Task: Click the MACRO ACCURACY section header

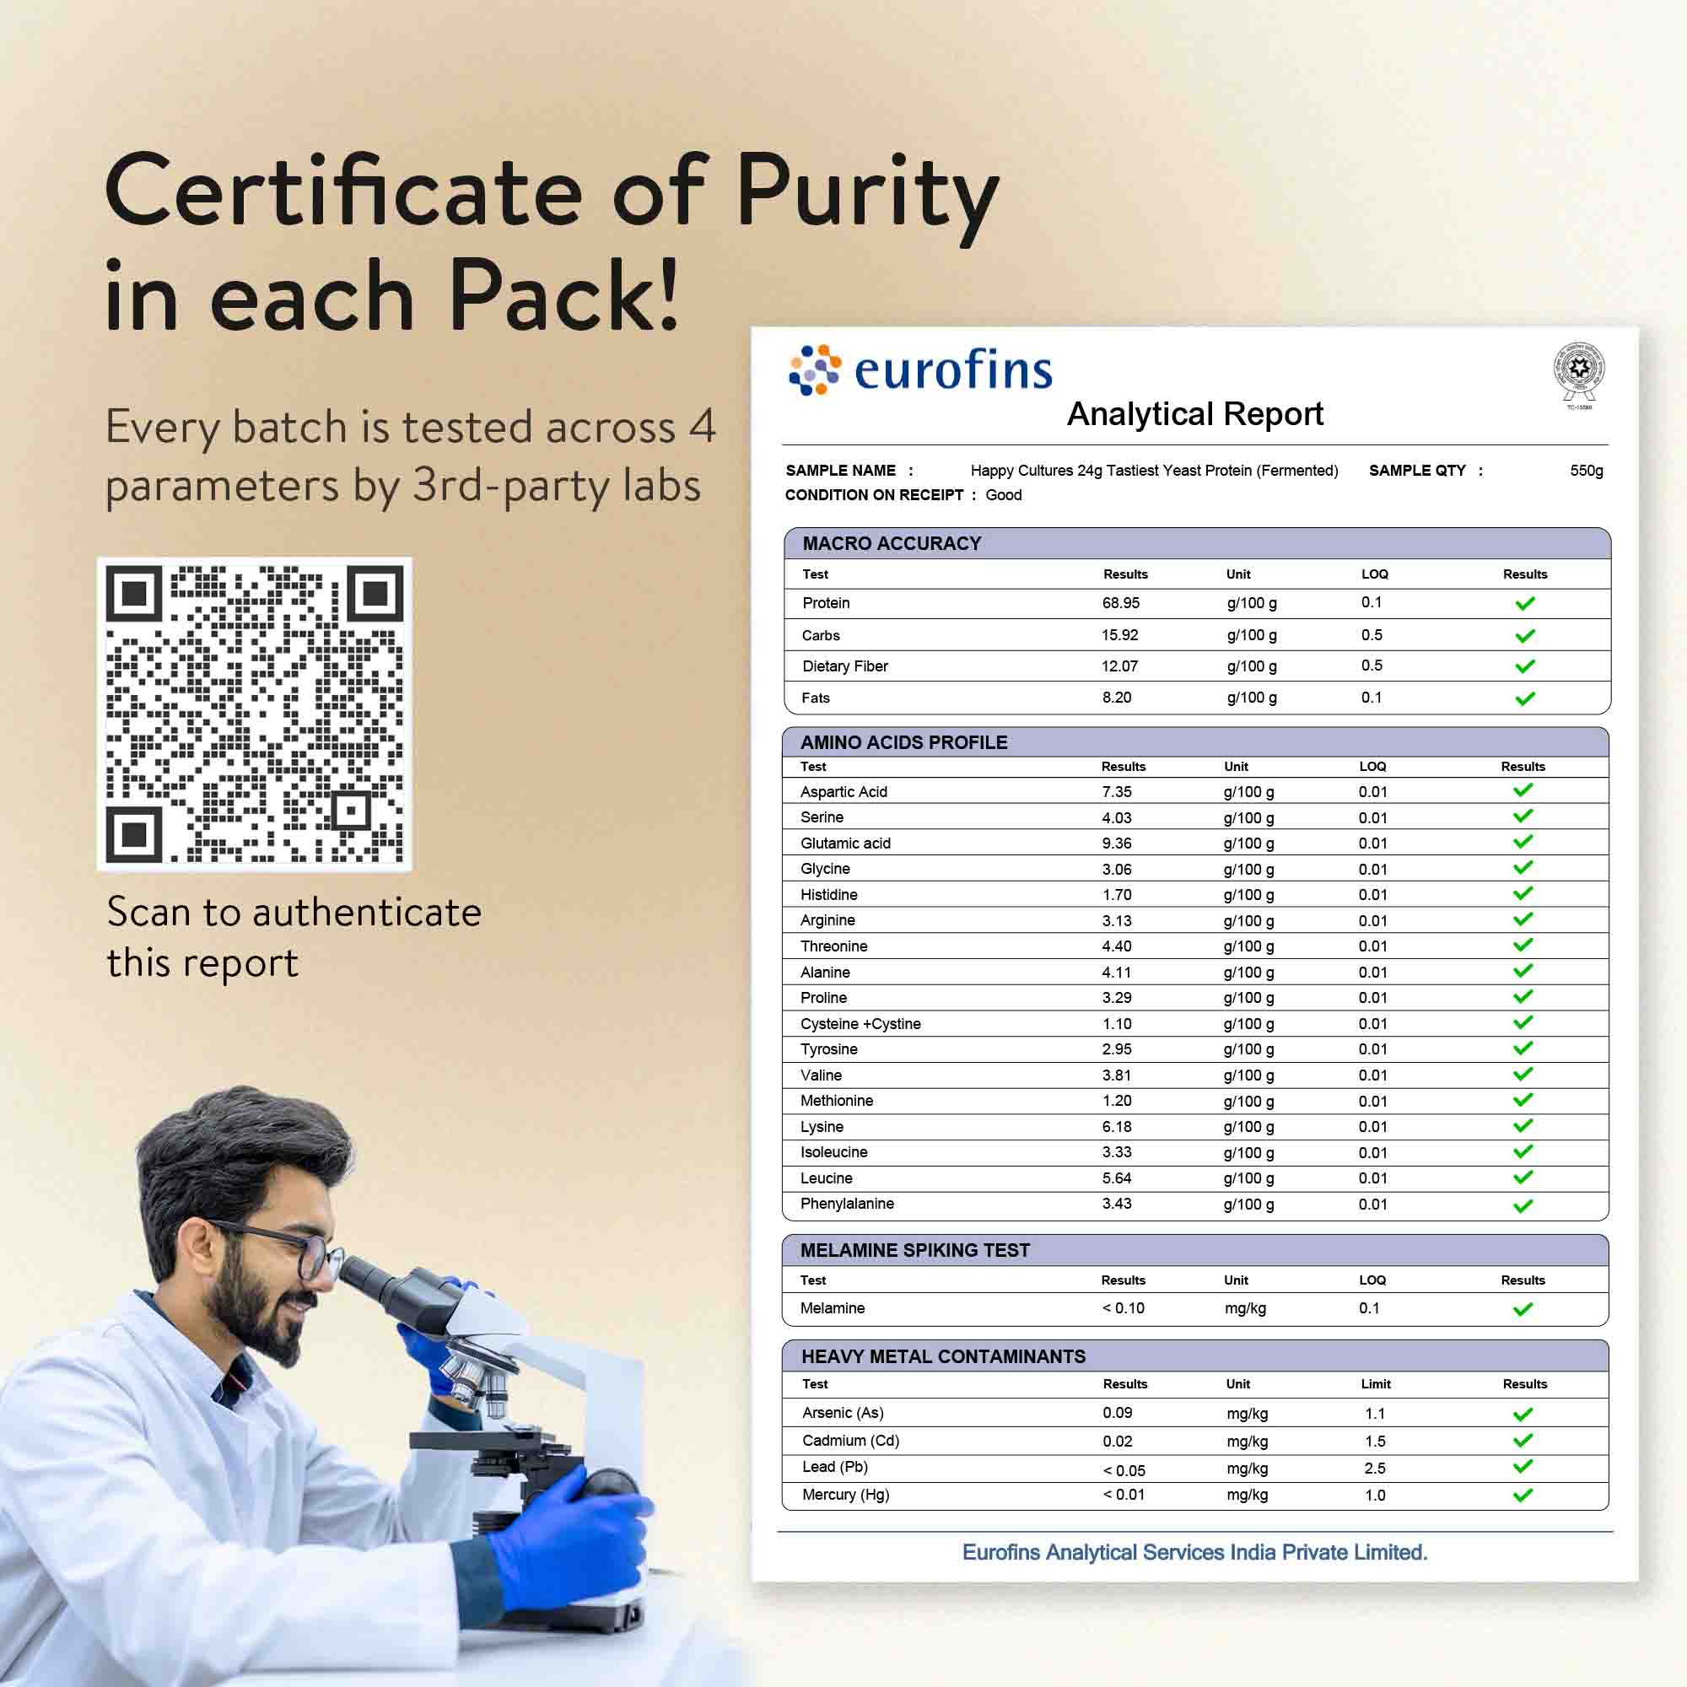Action: (x=892, y=543)
